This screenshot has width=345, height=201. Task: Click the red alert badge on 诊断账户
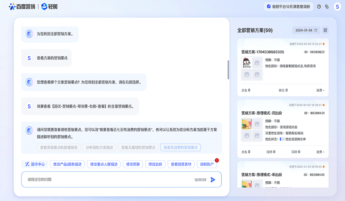(x=217, y=160)
